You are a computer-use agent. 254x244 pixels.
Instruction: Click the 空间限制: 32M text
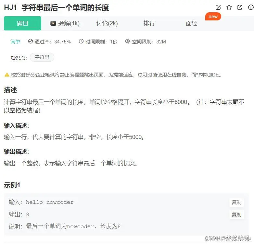coord(149,42)
